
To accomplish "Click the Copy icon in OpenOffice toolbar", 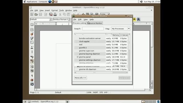I will (x=64, y=14).
